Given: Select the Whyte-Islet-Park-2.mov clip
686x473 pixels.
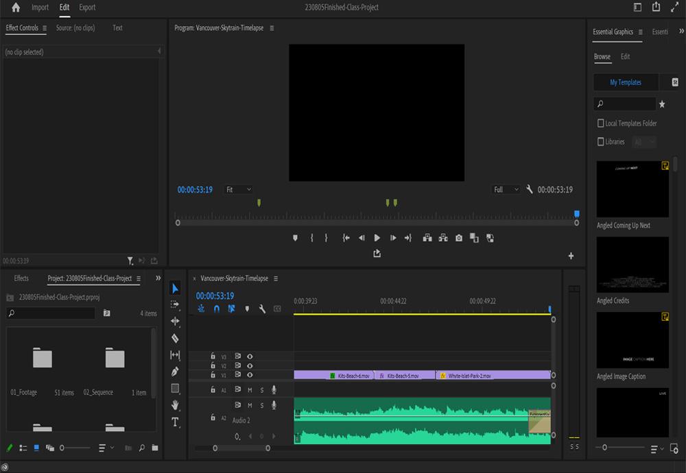Looking at the screenshot, I should point(493,376).
